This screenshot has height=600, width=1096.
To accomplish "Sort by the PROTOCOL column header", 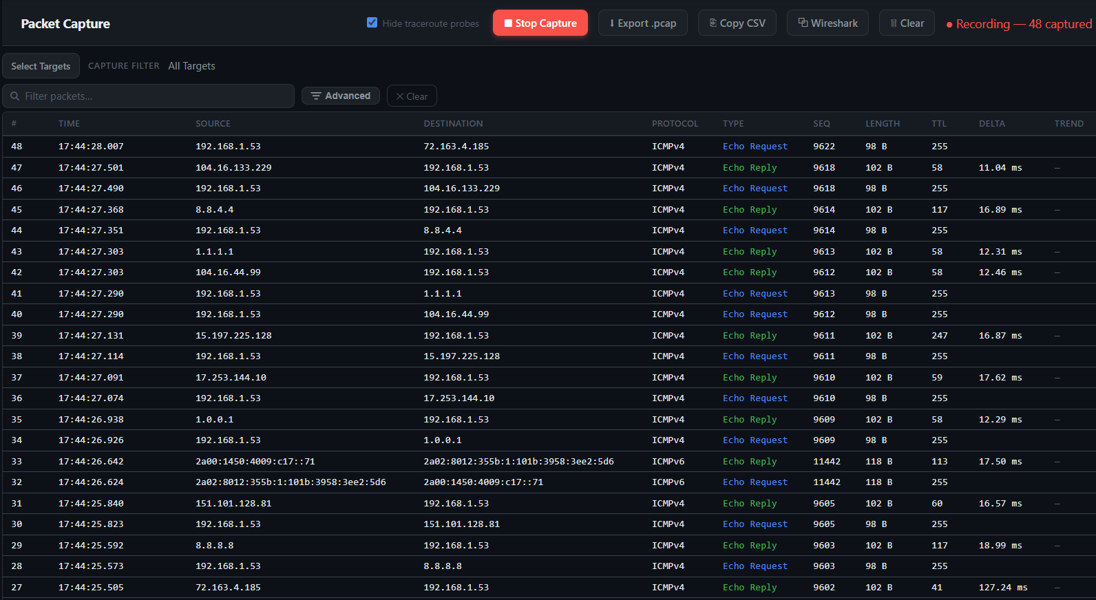I will click(675, 124).
